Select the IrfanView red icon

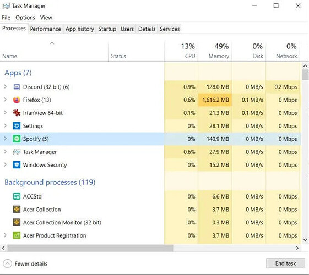[x=17, y=113]
